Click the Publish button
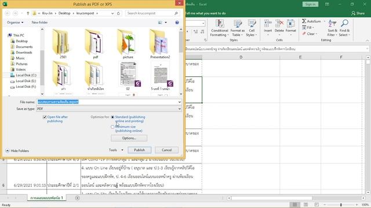 point(139,150)
